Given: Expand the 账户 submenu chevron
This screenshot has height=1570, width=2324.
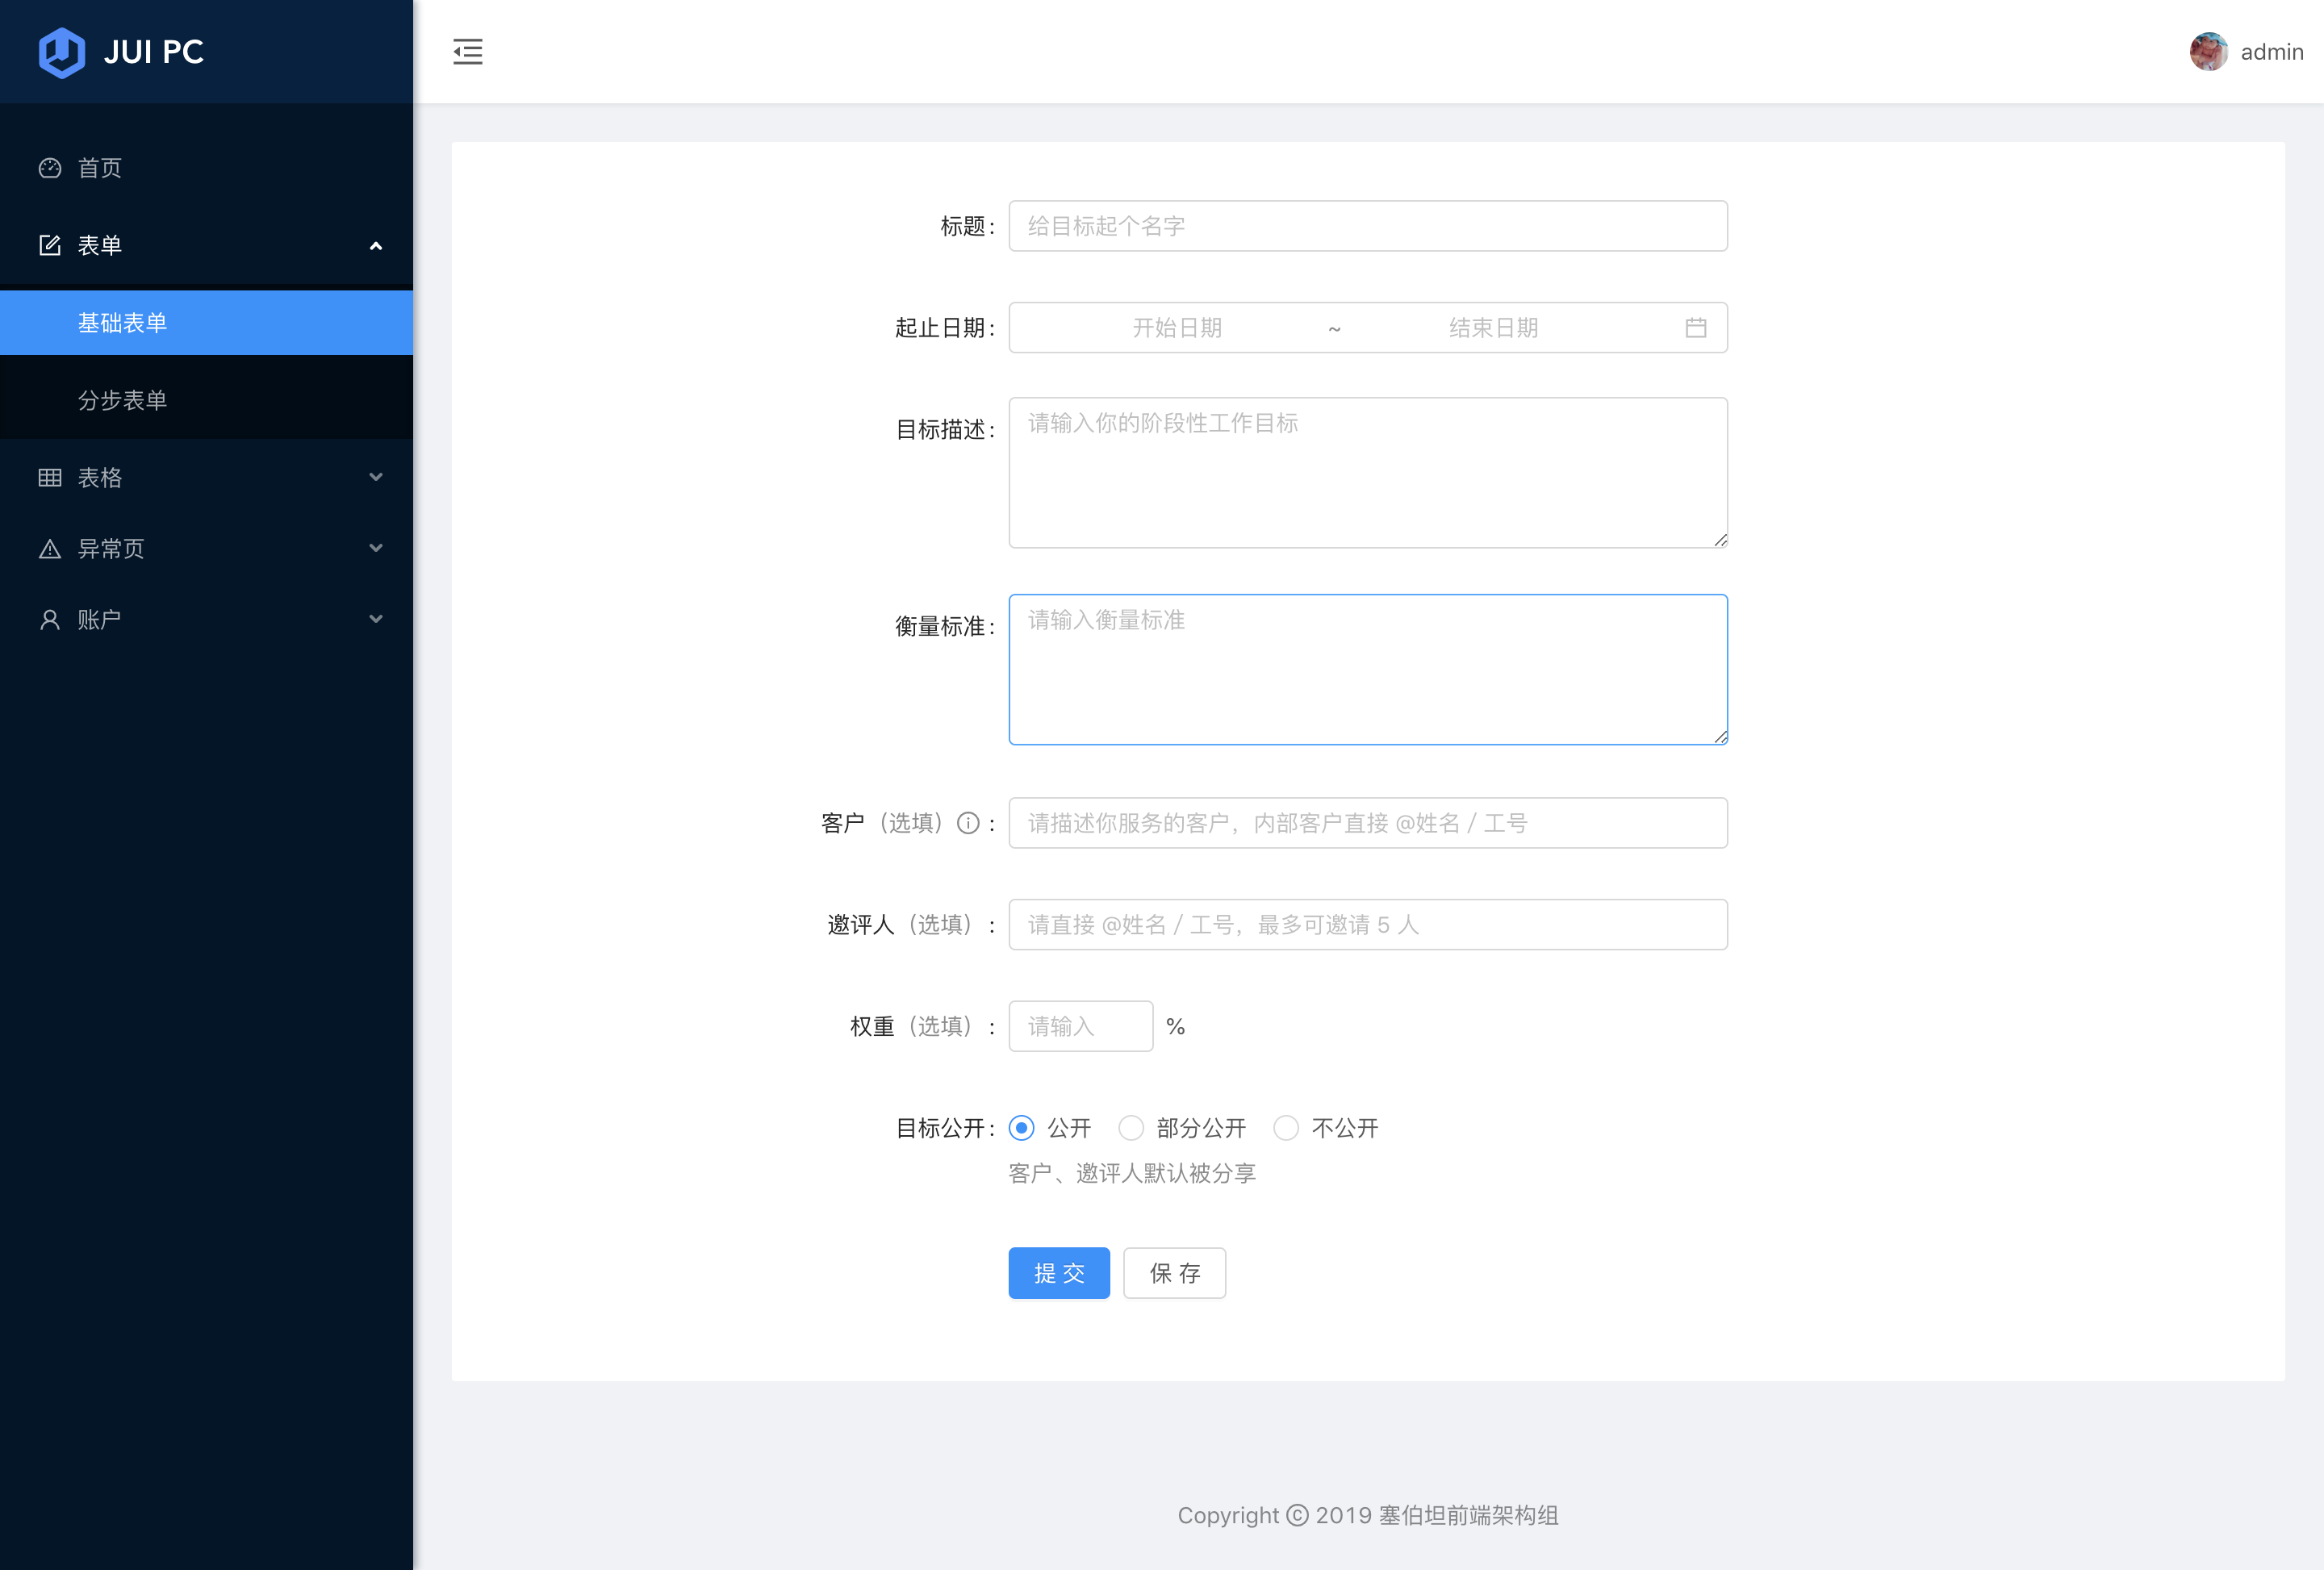Looking at the screenshot, I should pyautogui.click(x=376, y=619).
